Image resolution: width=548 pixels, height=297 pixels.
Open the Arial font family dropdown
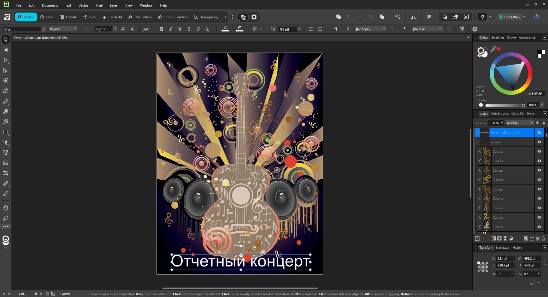point(43,29)
